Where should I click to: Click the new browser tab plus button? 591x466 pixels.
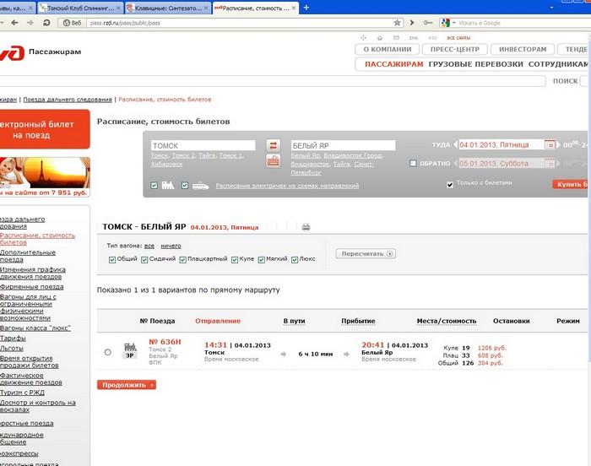tap(306, 7)
